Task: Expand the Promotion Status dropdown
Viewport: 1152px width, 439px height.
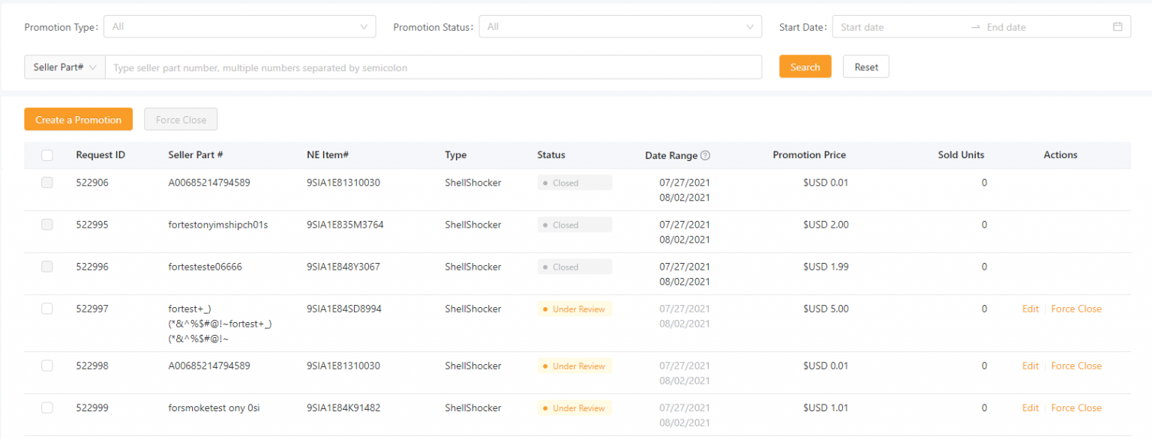Action: coord(619,27)
